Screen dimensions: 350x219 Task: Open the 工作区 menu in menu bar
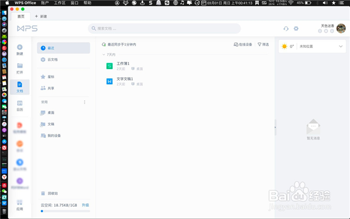[x=60, y=3]
